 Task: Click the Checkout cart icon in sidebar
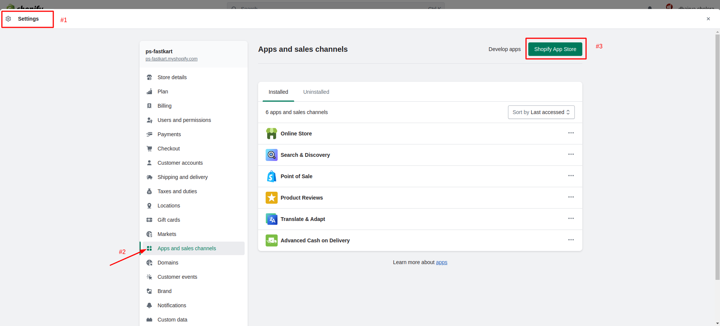[149, 149]
